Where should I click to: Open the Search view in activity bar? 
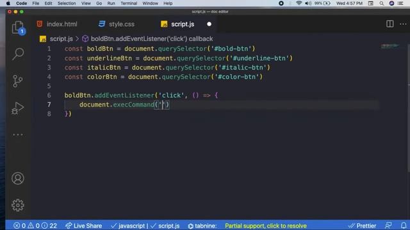[18, 54]
